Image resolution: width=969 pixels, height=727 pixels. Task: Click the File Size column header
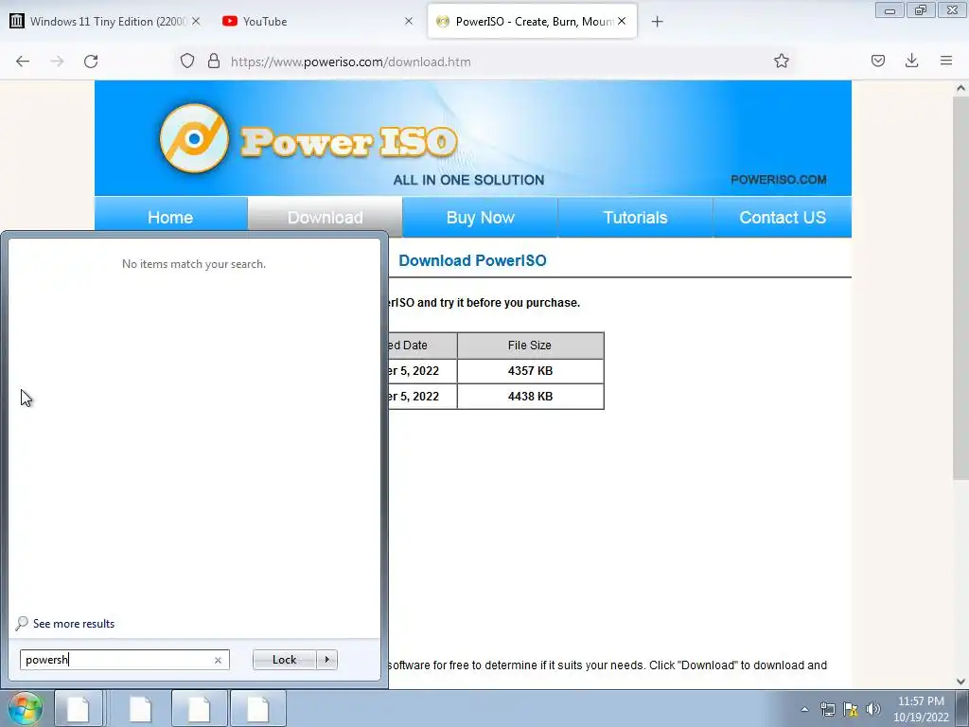click(530, 346)
